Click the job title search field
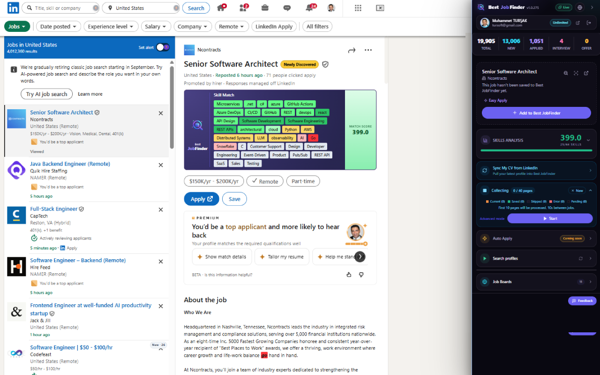Viewport: 600px width, 375px height. point(61,8)
